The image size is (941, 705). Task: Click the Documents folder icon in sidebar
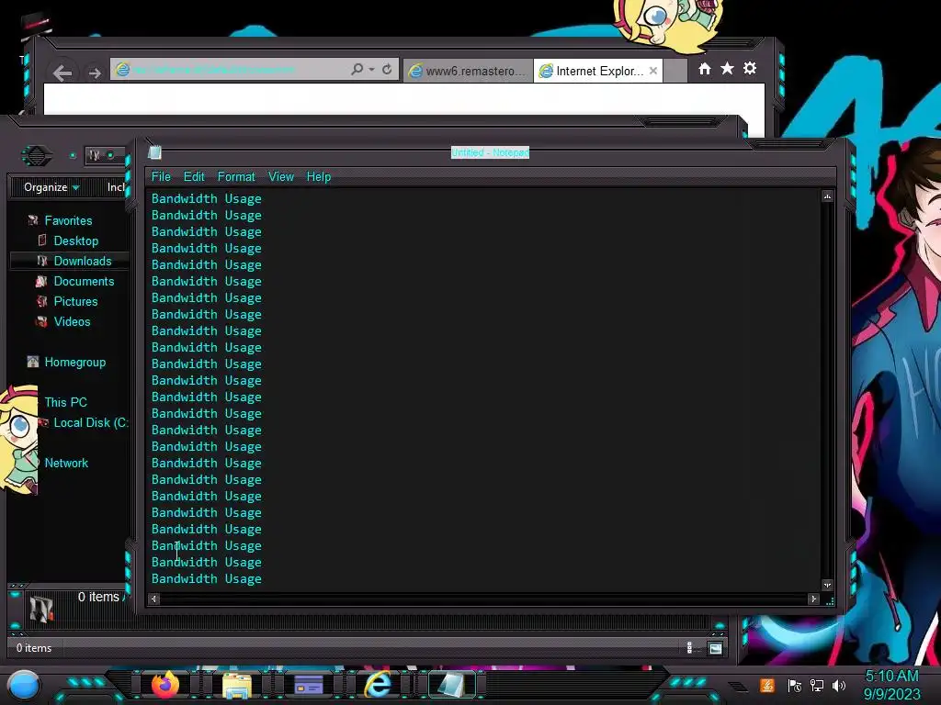click(40, 281)
